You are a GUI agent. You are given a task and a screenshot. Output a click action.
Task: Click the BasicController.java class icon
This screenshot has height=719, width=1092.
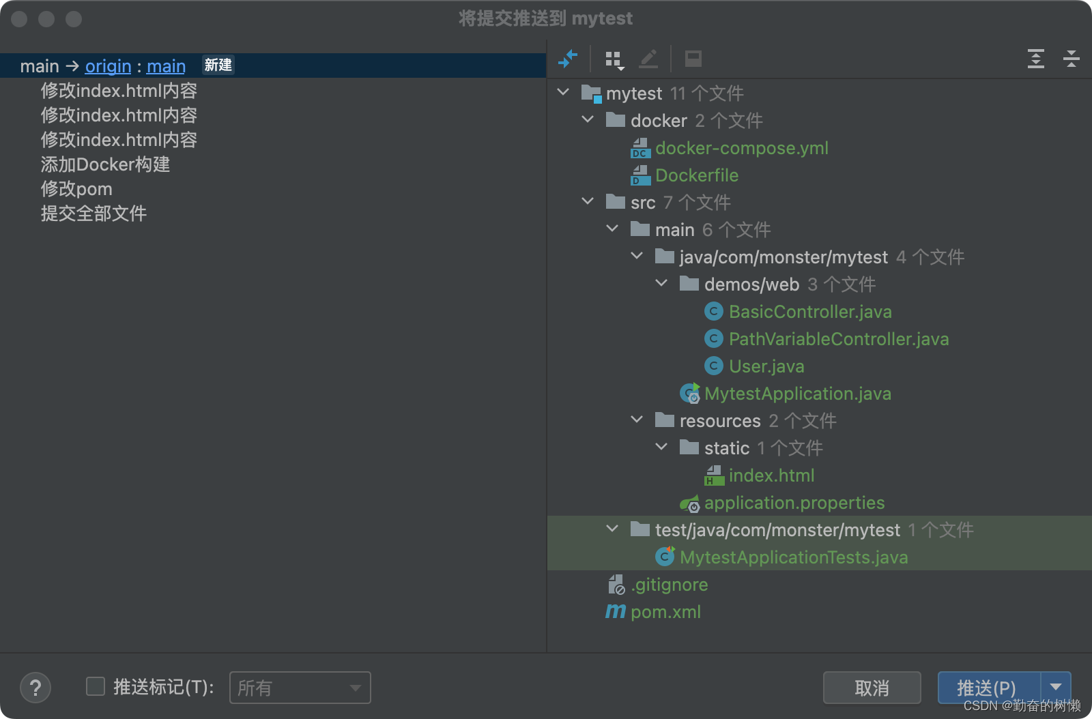click(x=714, y=312)
